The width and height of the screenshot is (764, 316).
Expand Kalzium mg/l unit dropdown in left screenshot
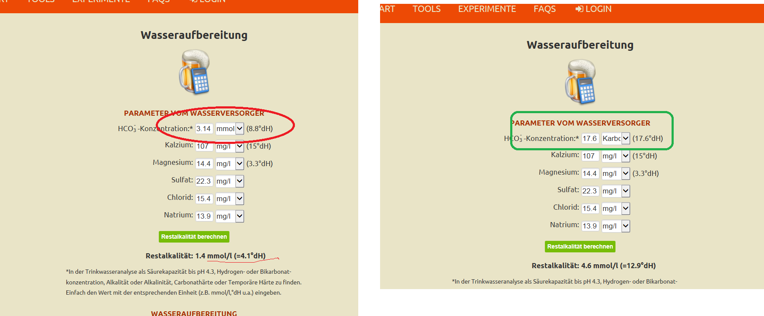coord(229,146)
